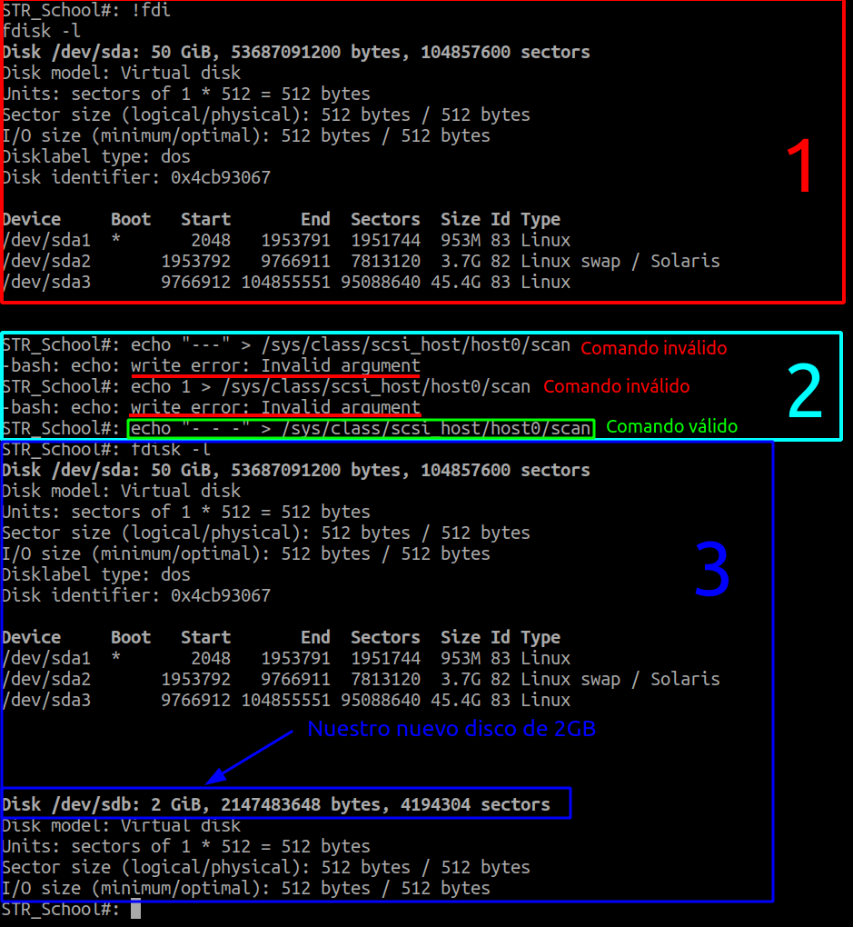Select the "echo 1 >" scan command line
Screen dimensions: 853x927
(x=266, y=386)
